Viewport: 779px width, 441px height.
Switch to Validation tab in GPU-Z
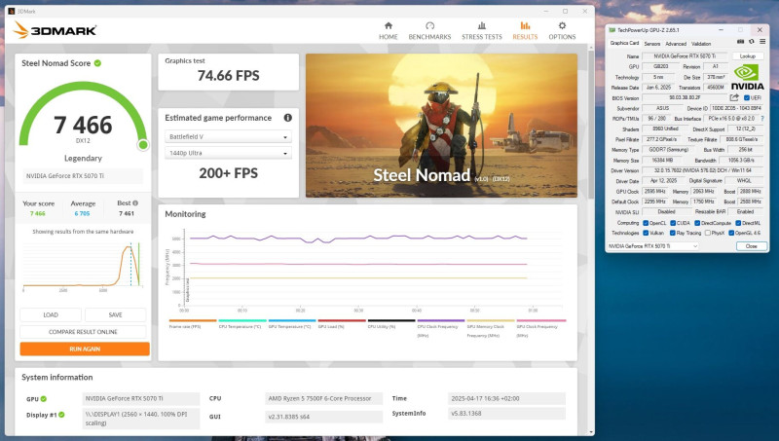[x=701, y=44]
